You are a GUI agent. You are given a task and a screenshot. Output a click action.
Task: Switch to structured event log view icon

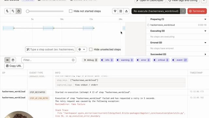pos(7,60)
